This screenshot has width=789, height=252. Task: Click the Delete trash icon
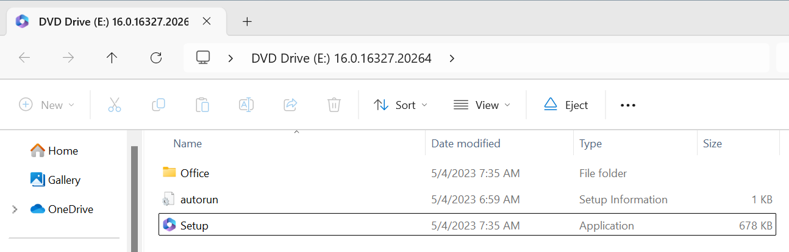pyautogui.click(x=334, y=105)
